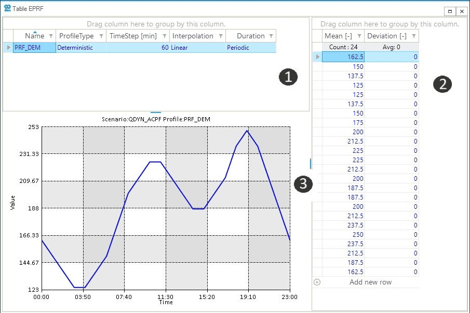Open the Linear interpolation cell
Screen dimensions: 470x313
point(197,48)
